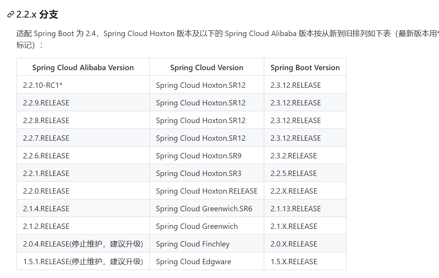Select the "2.1.4.RELEASE" version cell
Image resolution: width=439 pixels, height=278 pixels.
point(83,208)
